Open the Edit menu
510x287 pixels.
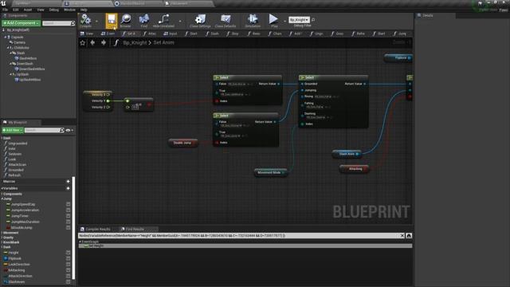point(16,10)
